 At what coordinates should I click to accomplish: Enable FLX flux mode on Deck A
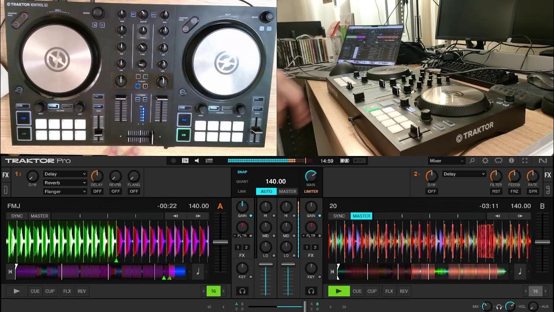coord(67,291)
